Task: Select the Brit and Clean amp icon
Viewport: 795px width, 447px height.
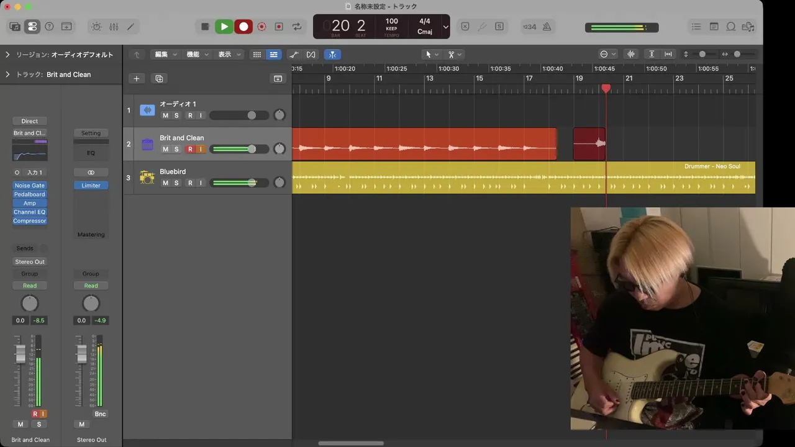Action: click(x=147, y=144)
